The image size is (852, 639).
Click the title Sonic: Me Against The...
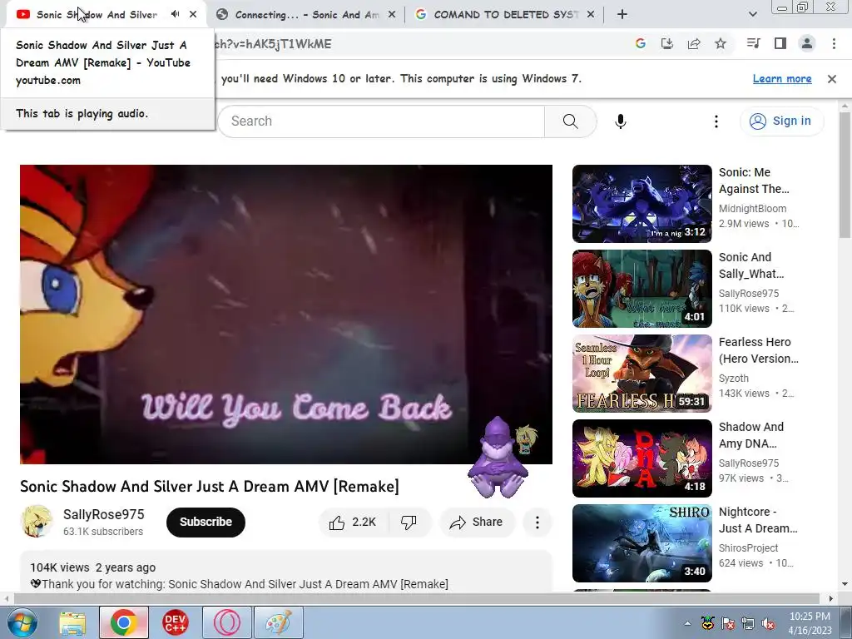point(754,181)
